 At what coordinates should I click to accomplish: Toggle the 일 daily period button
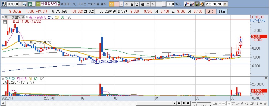tap(111, 4)
